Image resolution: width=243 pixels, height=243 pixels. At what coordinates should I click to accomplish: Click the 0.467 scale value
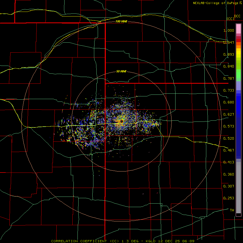point(229,150)
